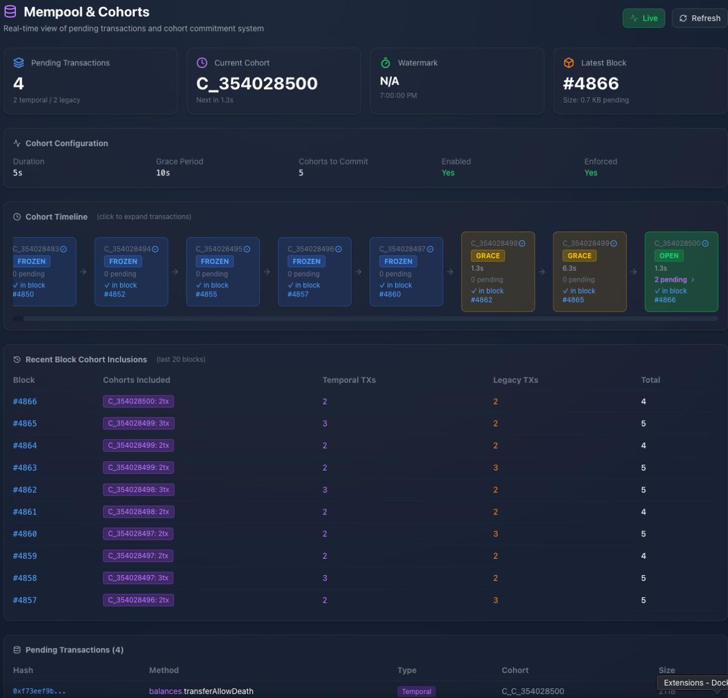This screenshot has height=698, width=728.
Task: Click the Watermark stopwatch icon
Action: 385,63
